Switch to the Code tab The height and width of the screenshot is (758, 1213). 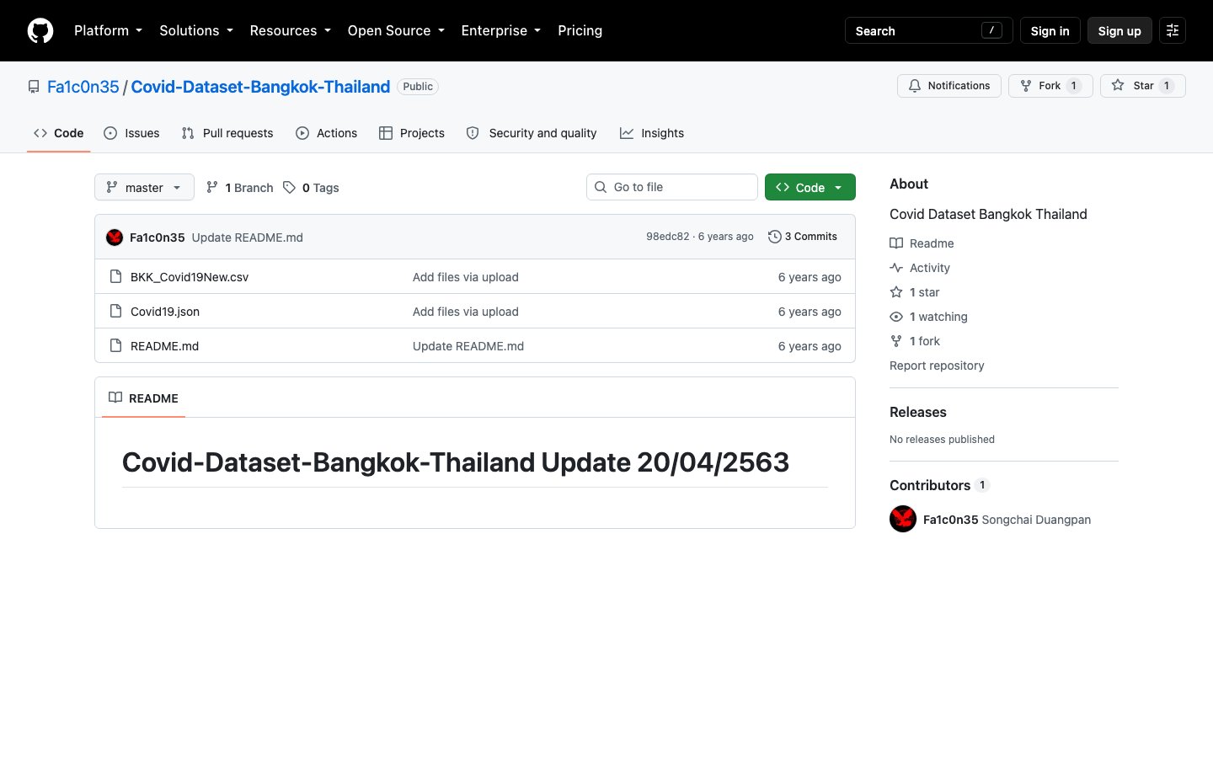coord(59,133)
